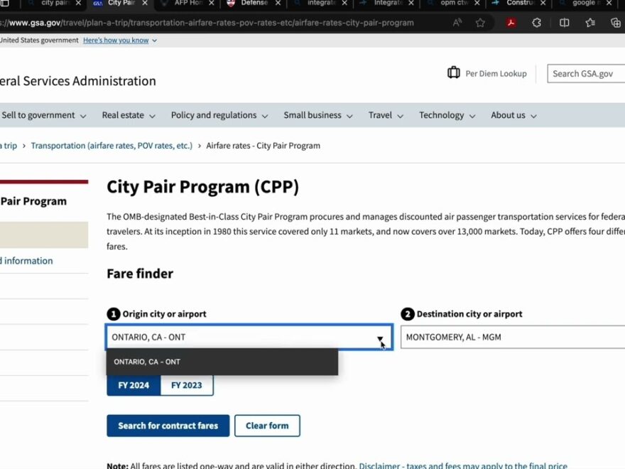Click the extensions icon beside the Acrobat icon

(537, 22)
